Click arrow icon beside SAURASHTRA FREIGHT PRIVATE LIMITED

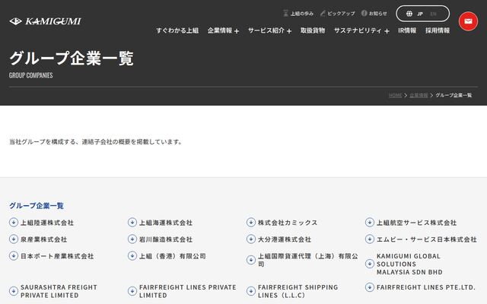14,291
